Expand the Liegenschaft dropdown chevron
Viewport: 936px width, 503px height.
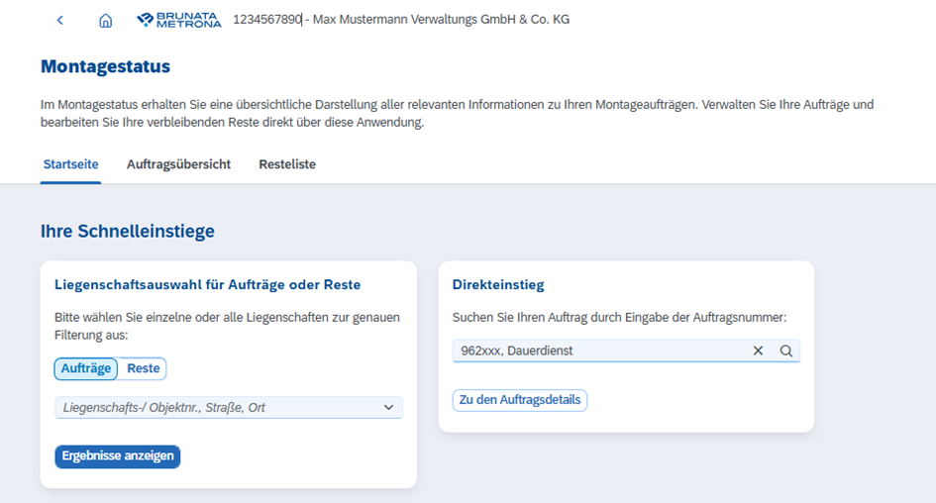tap(388, 407)
